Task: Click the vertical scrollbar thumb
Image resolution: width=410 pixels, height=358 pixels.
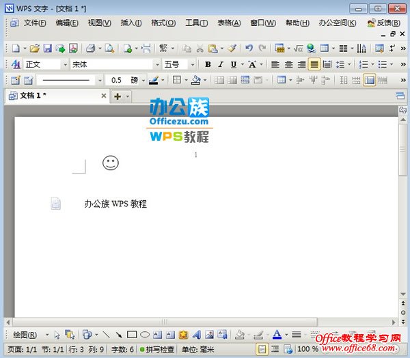Action: pyautogui.click(x=402, y=150)
